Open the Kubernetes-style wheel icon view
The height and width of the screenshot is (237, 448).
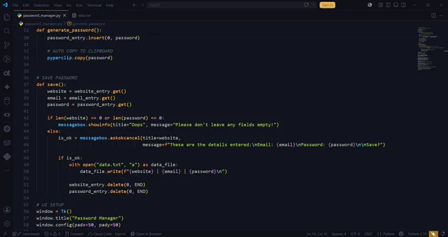(x=7, y=129)
